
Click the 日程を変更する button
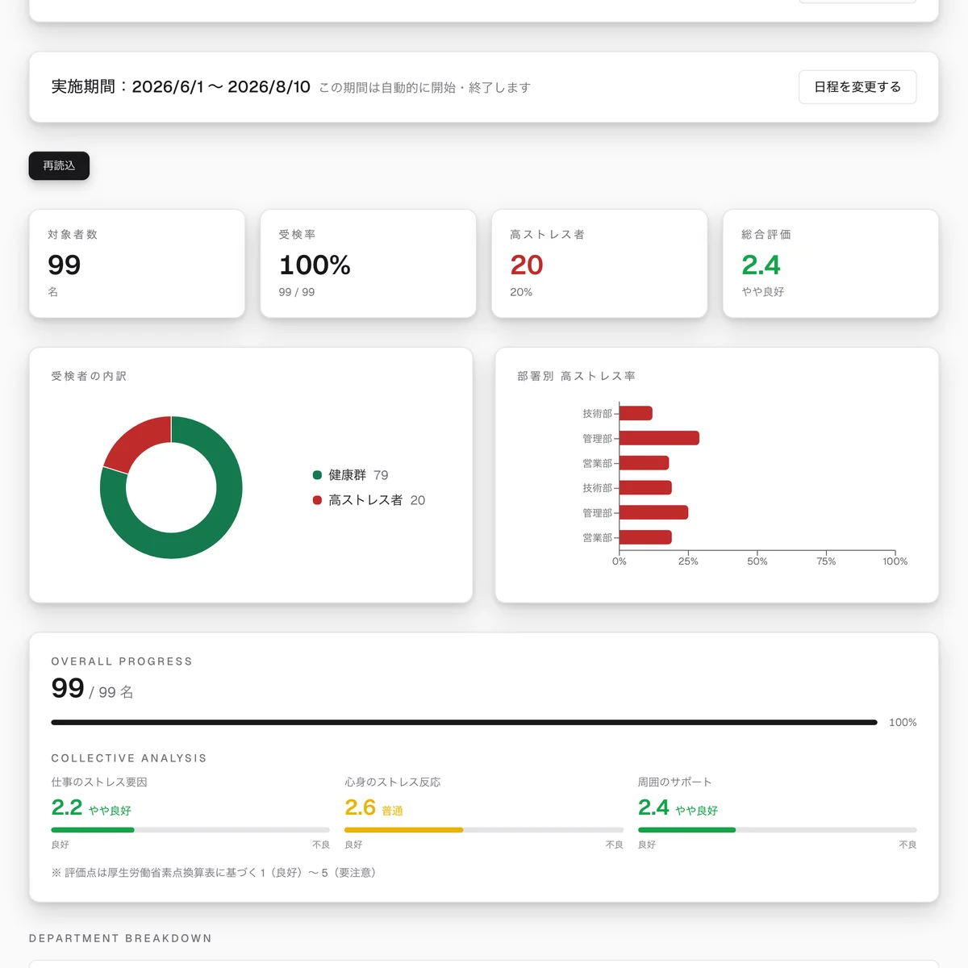click(x=857, y=87)
